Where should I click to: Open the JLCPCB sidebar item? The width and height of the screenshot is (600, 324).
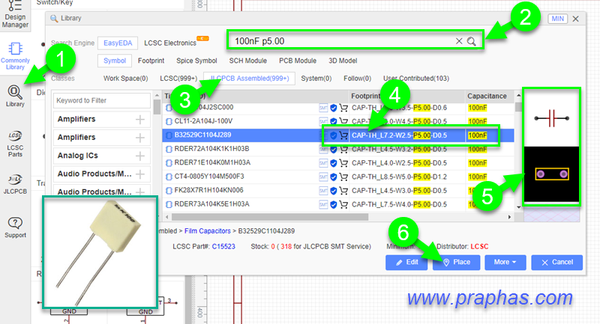15,184
